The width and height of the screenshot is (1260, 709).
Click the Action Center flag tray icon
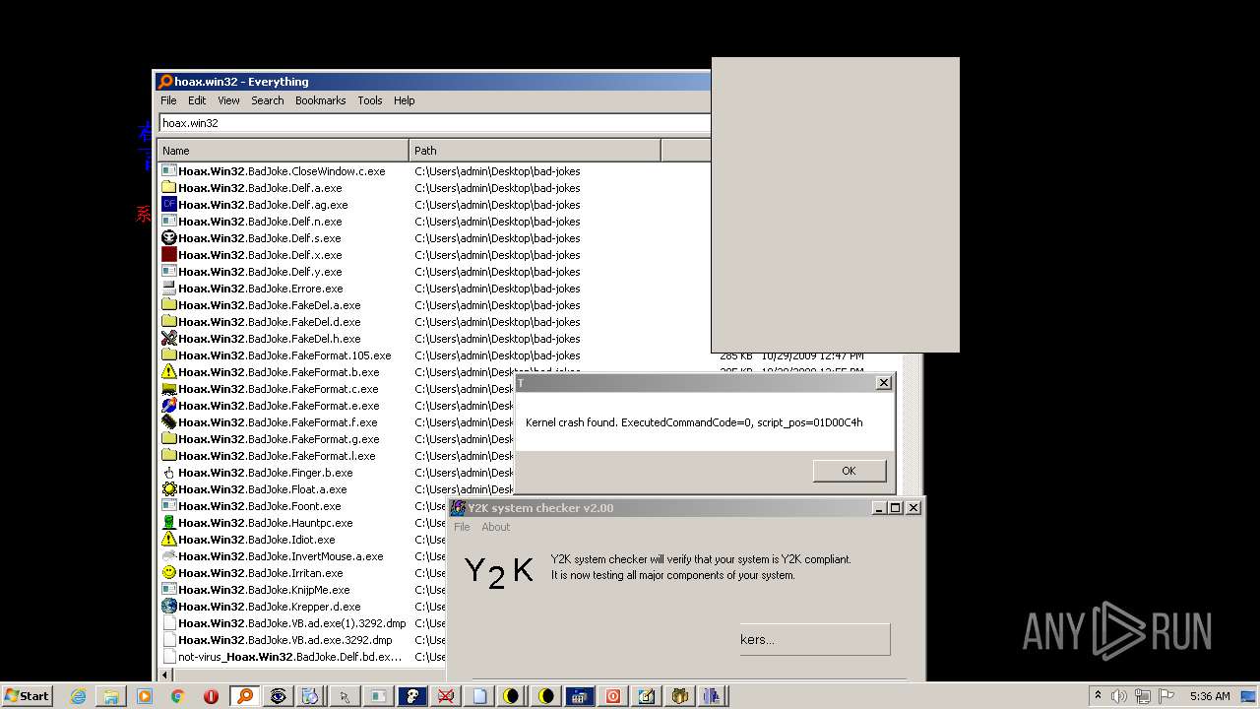tap(1166, 696)
